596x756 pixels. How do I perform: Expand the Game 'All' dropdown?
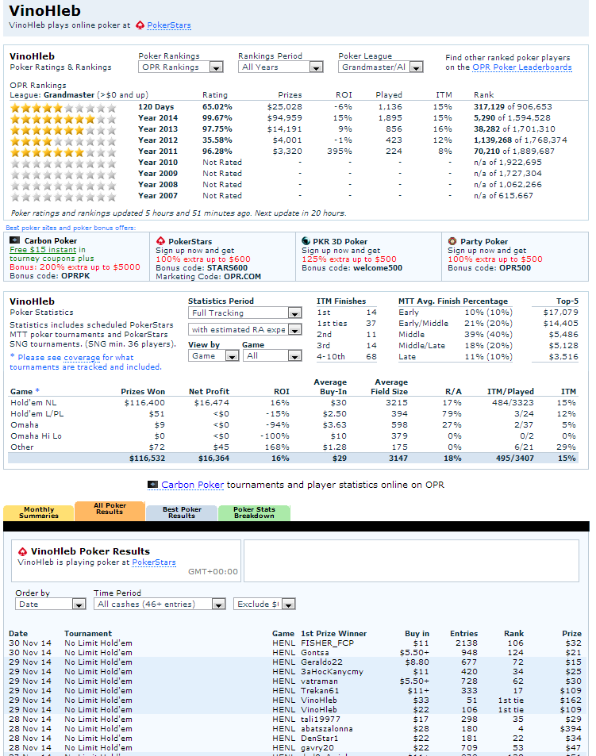pyautogui.click(x=272, y=355)
